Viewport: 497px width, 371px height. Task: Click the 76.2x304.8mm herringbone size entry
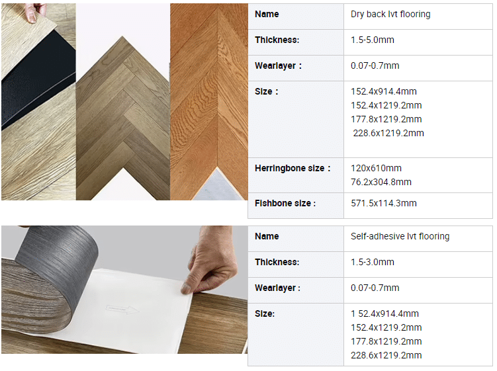pyautogui.click(x=381, y=182)
